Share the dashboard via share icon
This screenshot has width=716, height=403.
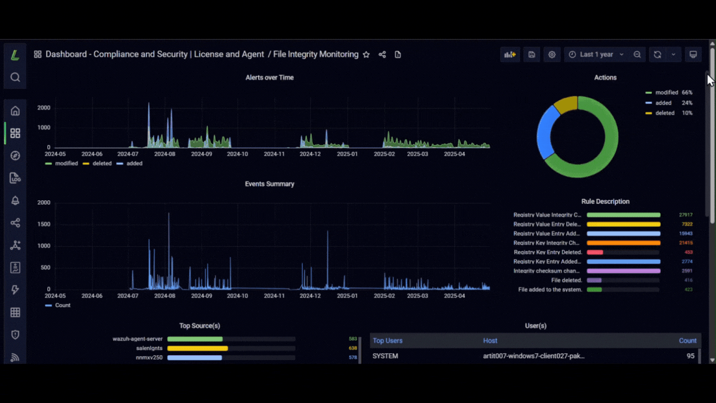pyautogui.click(x=382, y=54)
